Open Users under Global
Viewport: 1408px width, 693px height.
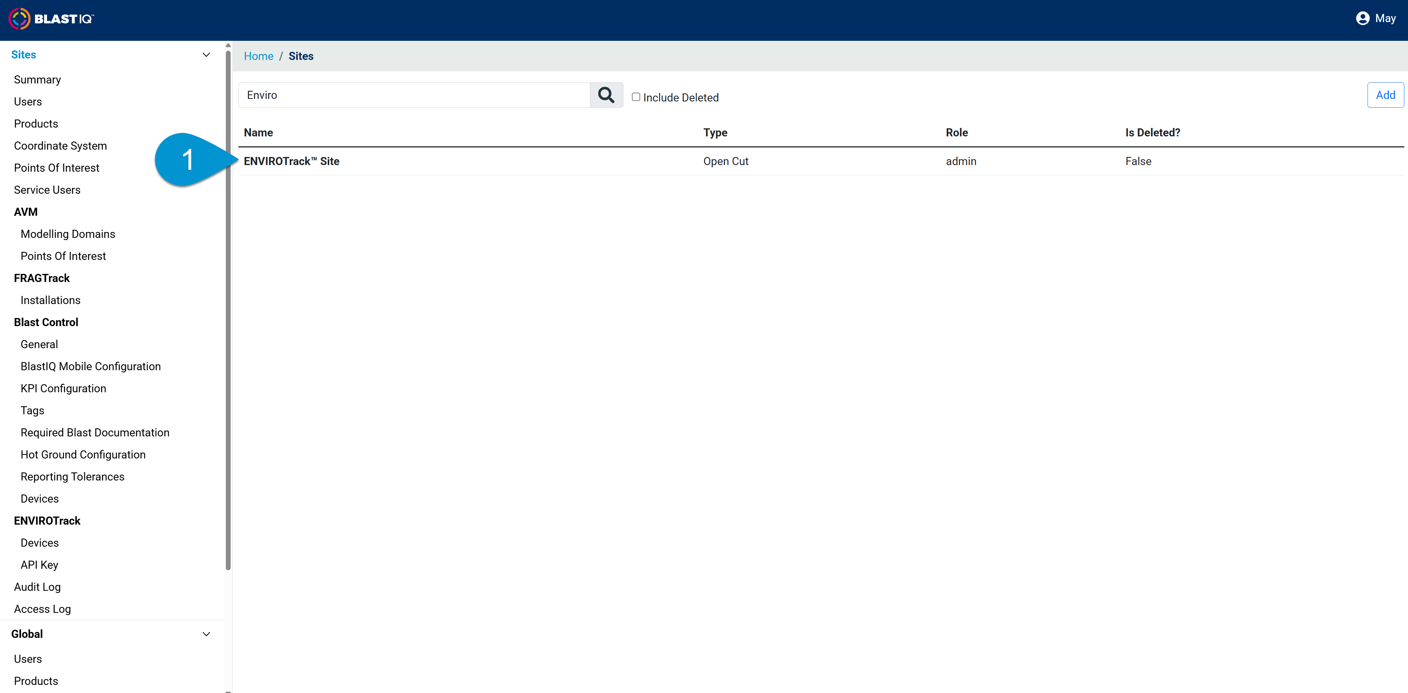coord(28,659)
